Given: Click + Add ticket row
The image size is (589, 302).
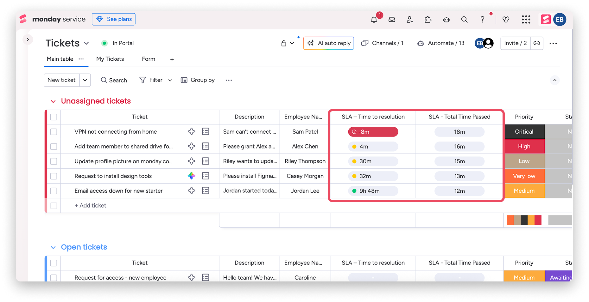Looking at the screenshot, I should tap(91, 206).
